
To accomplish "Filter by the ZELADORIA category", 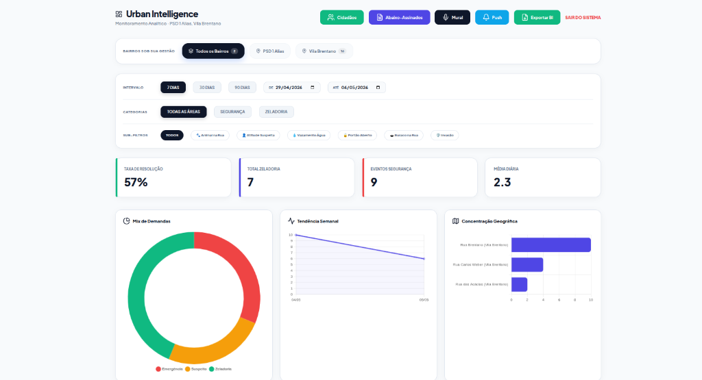I will pos(276,112).
